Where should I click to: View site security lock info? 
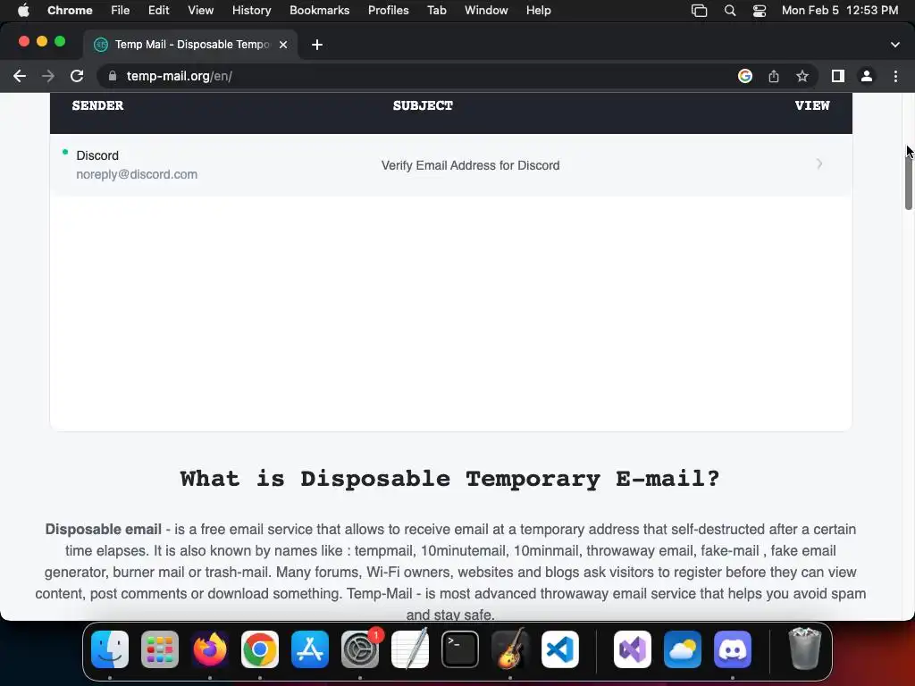[x=113, y=76]
